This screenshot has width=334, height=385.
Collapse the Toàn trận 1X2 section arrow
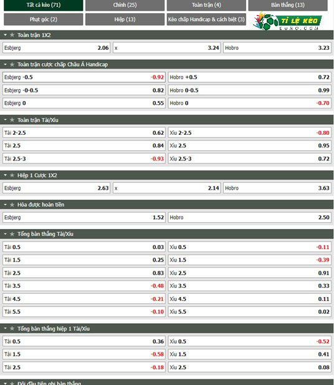(x=6, y=35)
